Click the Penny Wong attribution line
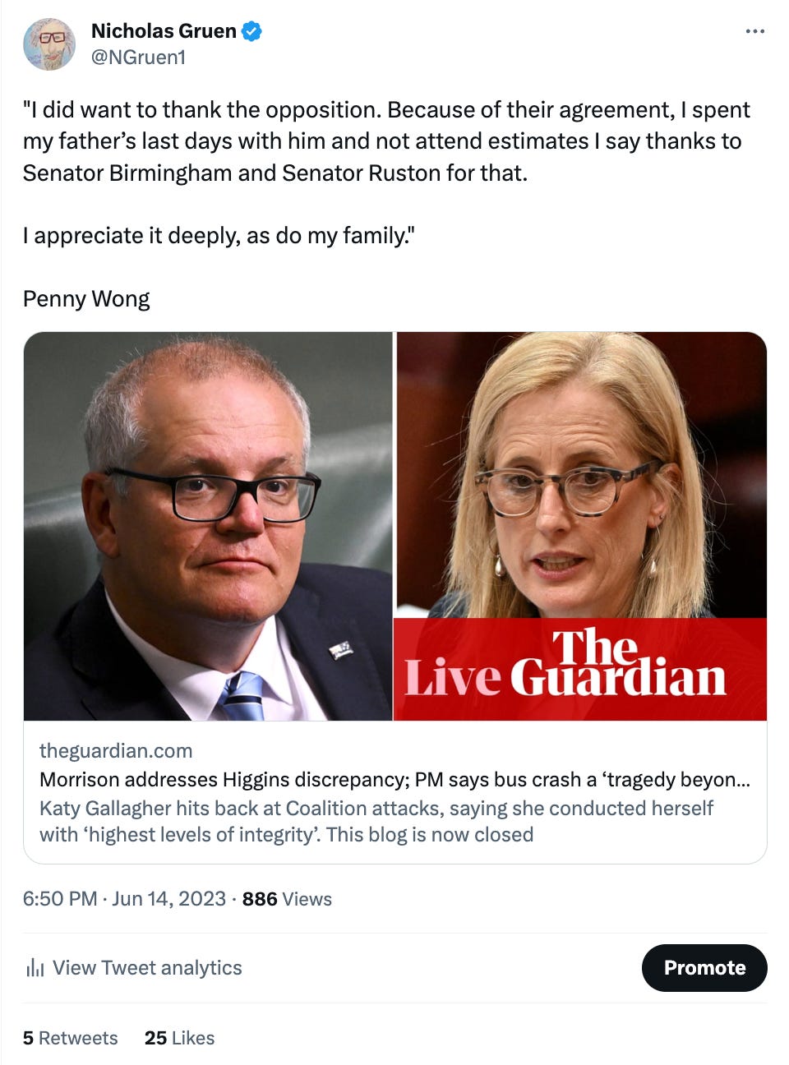Image resolution: width=789 pixels, height=1065 pixels. [86, 299]
